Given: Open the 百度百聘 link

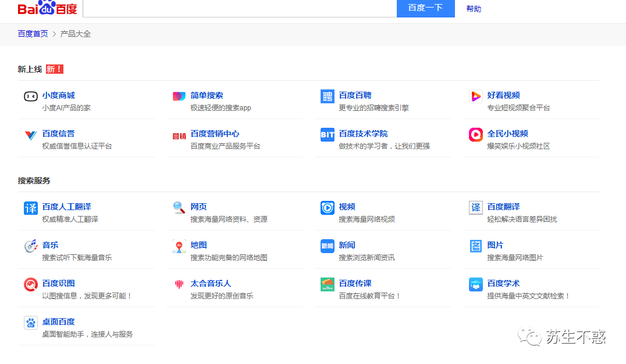Looking at the screenshot, I should 355,96.
